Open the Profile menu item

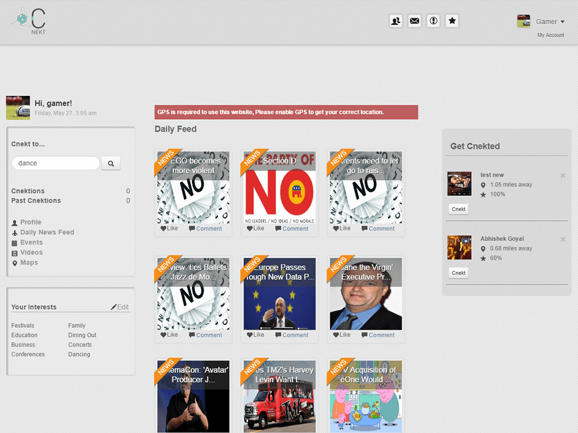click(x=31, y=222)
